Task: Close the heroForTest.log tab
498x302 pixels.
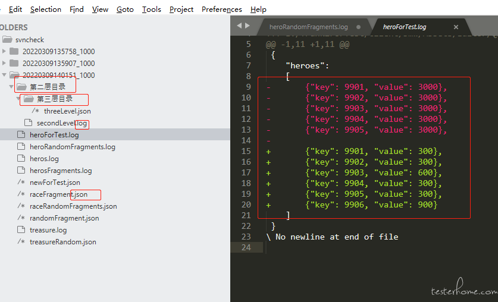Action: (456, 27)
